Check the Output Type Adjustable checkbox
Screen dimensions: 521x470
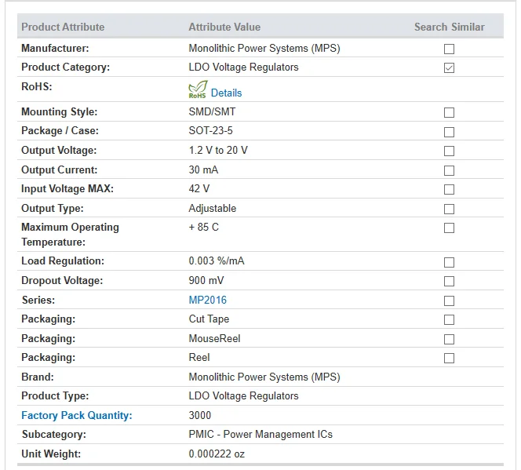[449, 209]
